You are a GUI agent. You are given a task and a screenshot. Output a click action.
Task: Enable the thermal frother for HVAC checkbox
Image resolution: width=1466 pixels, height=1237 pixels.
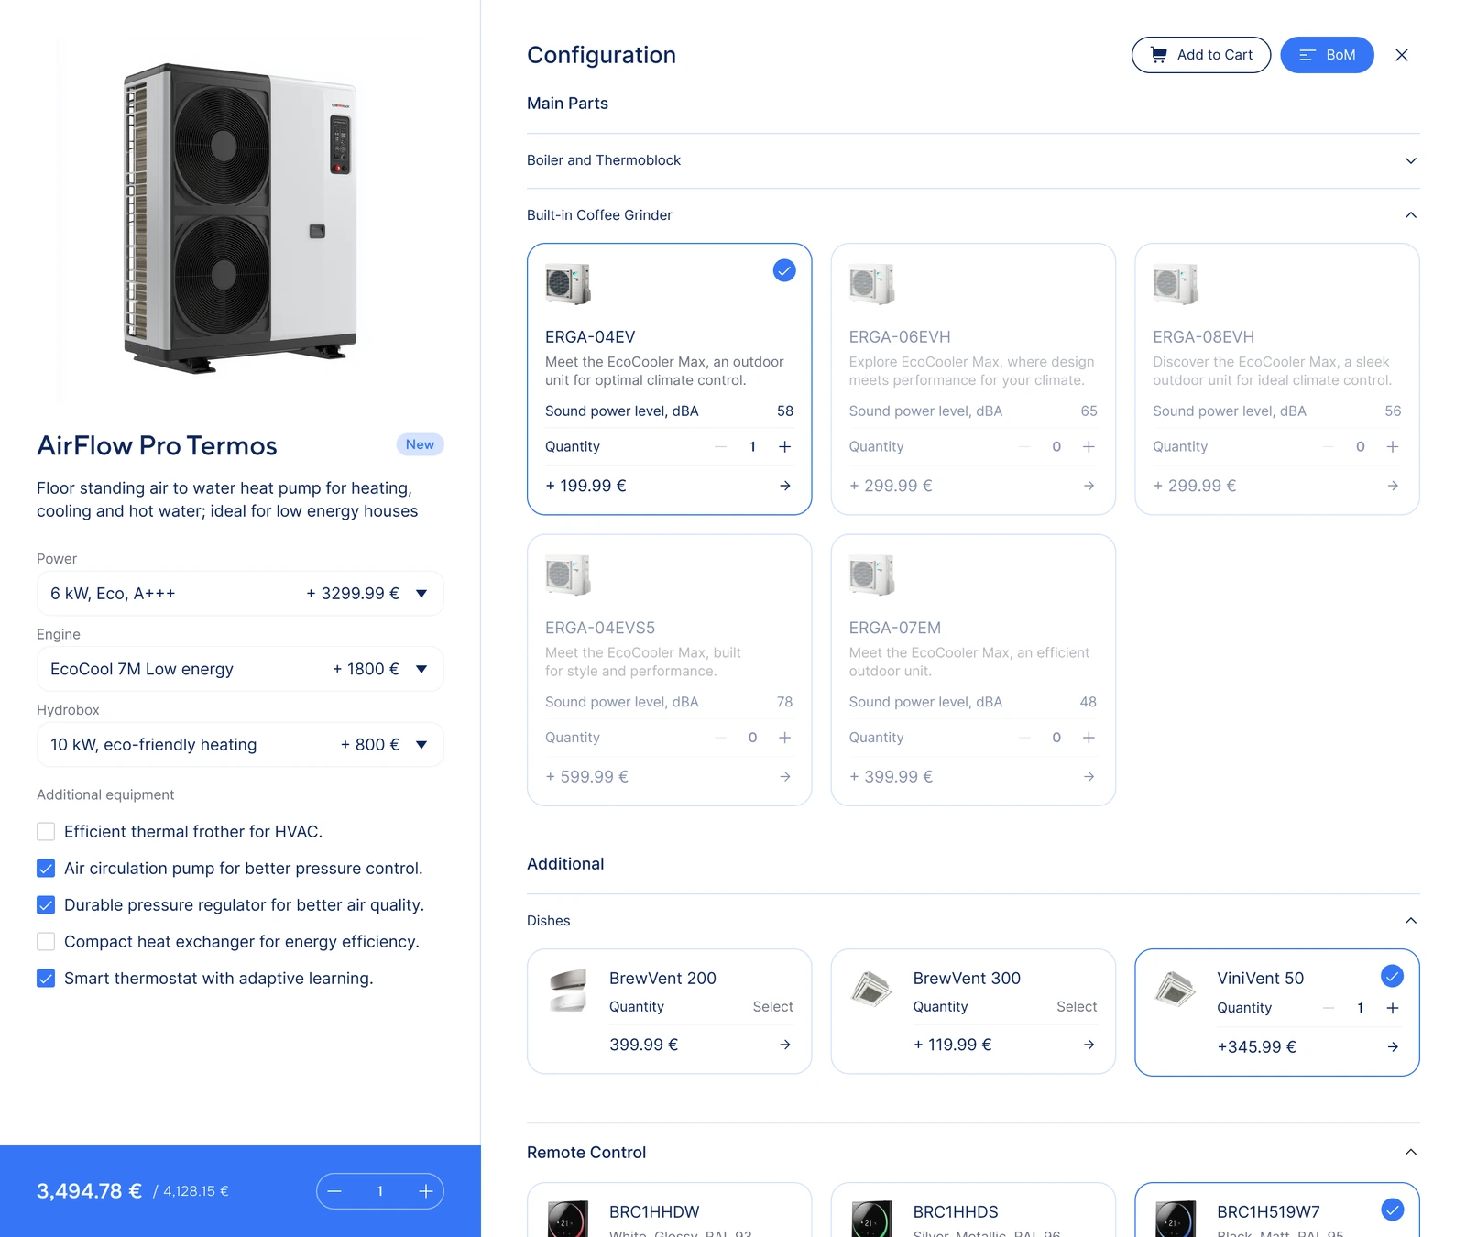[x=46, y=831]
